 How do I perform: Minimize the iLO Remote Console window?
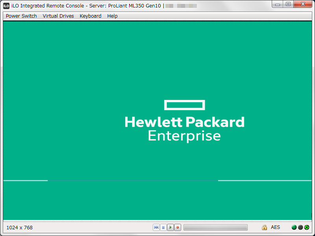click(278, 4)
